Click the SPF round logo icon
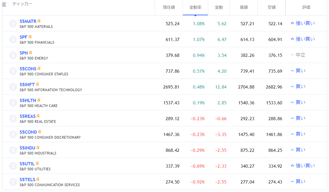Image resolution: width=329 pixels, height=192 pixels. coord(13,39)
